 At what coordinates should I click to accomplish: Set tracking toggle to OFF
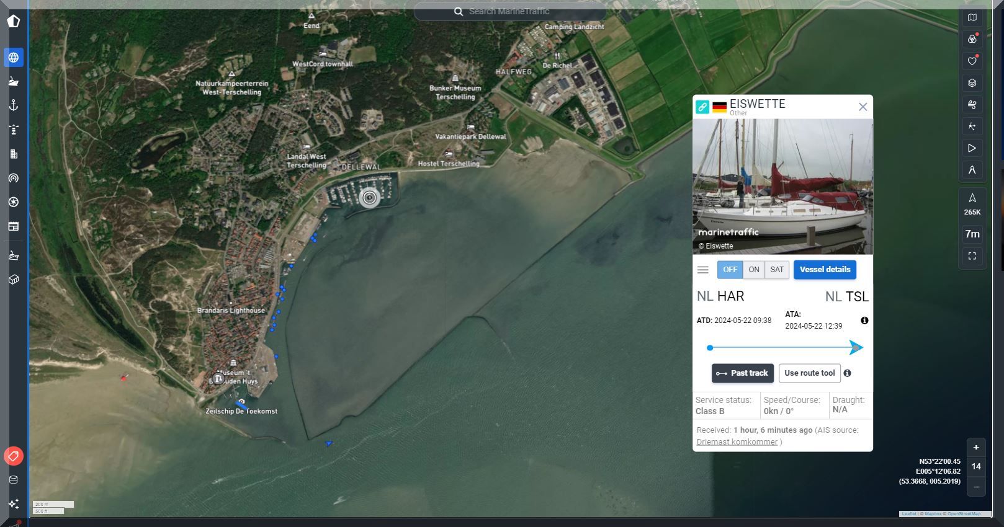click(730, 270)
